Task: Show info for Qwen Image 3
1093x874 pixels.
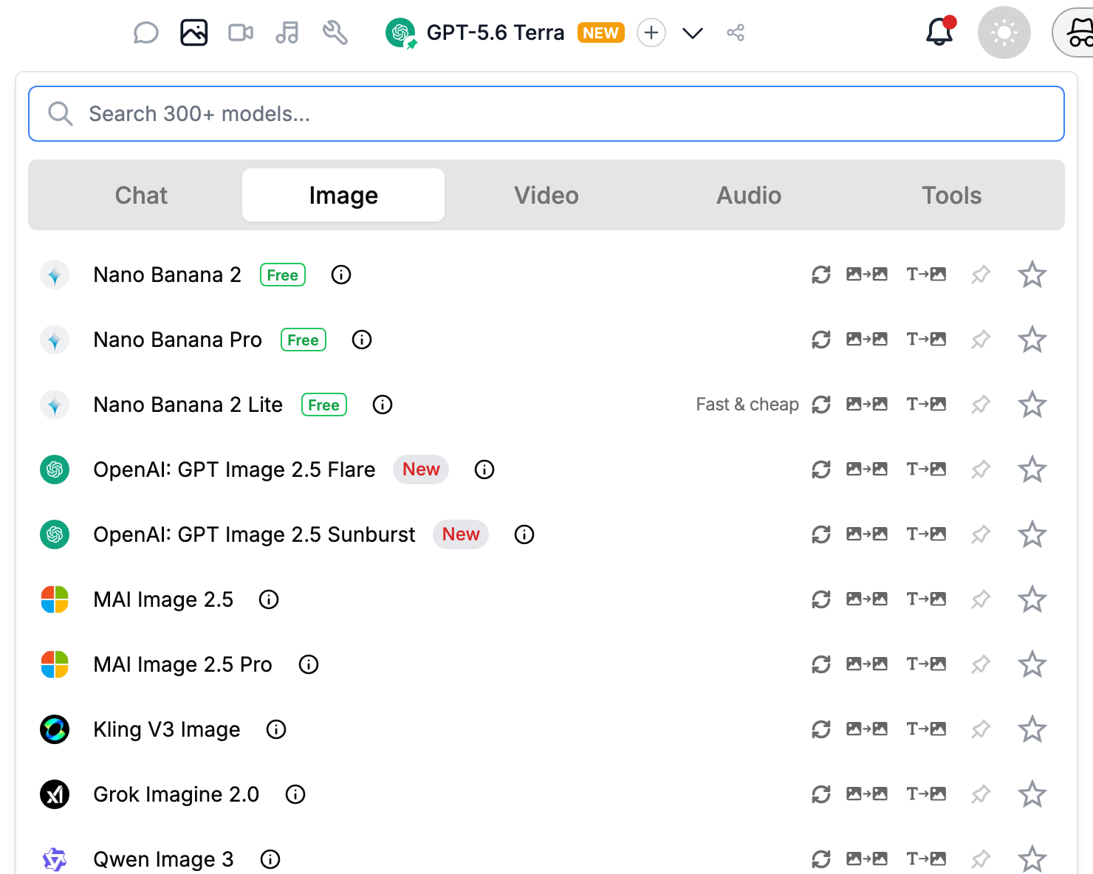Action: pos(270,859)
